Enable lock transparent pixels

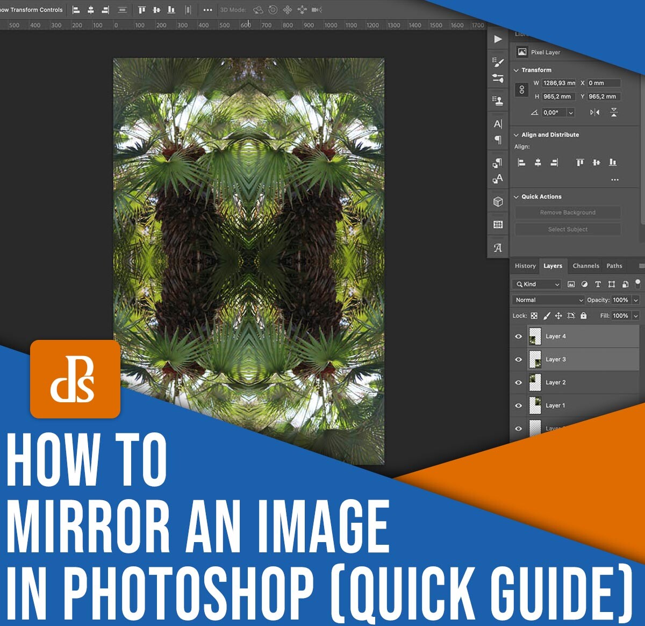[x=534, y=316]
